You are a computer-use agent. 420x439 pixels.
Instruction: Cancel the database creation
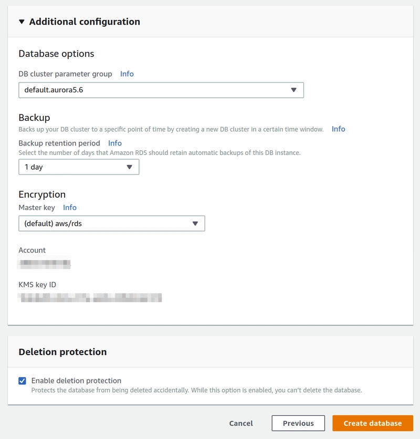[x=241, y=423]
